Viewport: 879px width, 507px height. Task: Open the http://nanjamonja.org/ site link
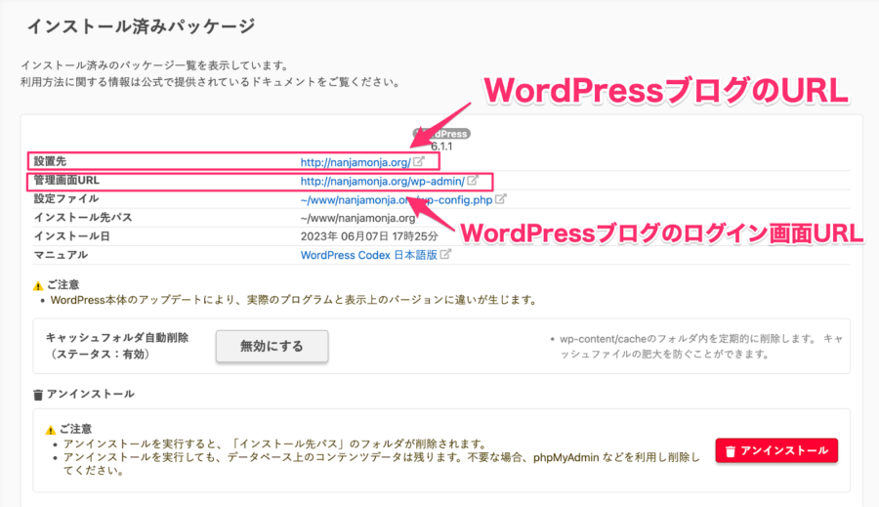pyautogui.click(x=356, y=162)
